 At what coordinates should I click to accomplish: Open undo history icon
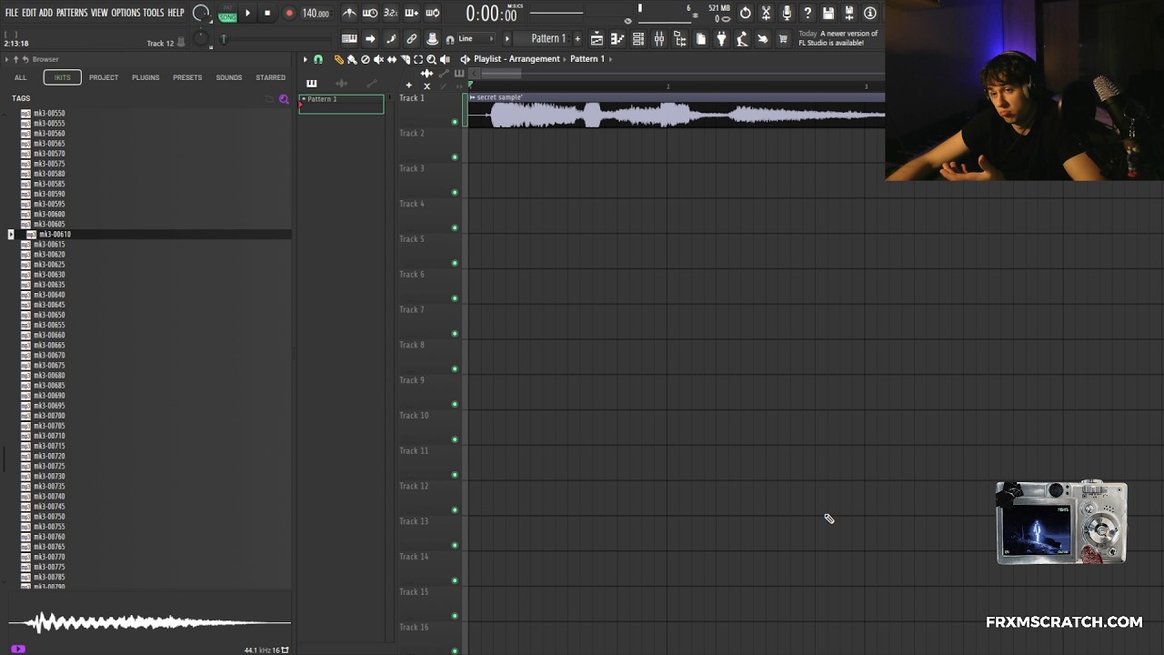(745, 13)
